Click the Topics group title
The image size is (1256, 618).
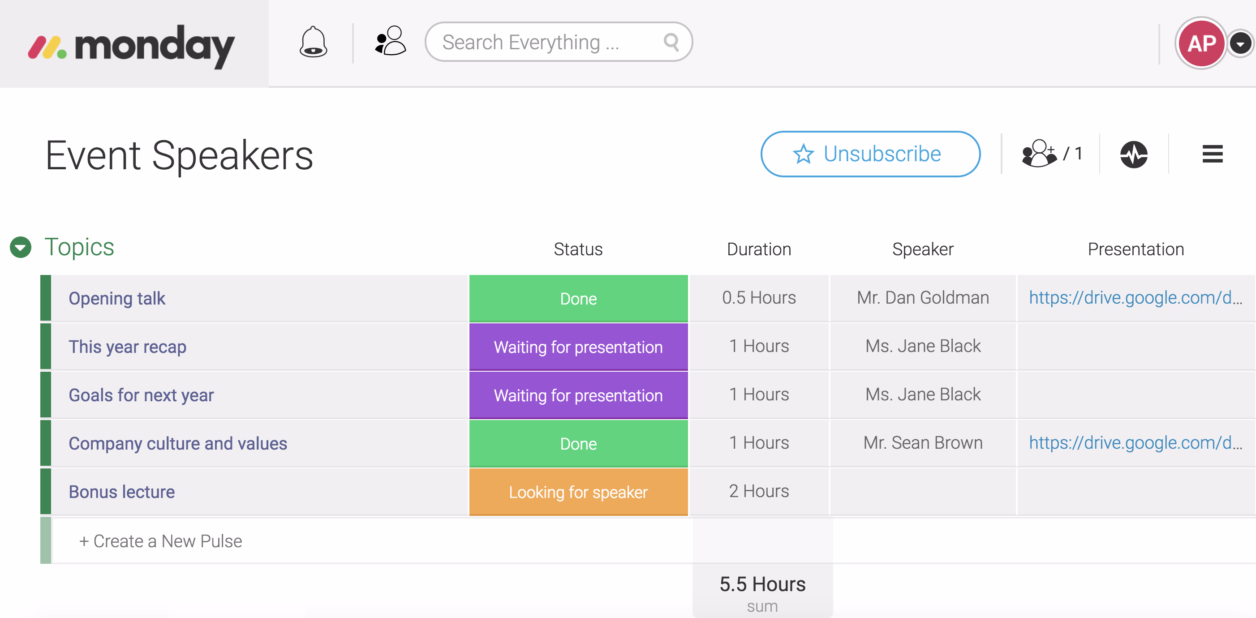[79, 247]
